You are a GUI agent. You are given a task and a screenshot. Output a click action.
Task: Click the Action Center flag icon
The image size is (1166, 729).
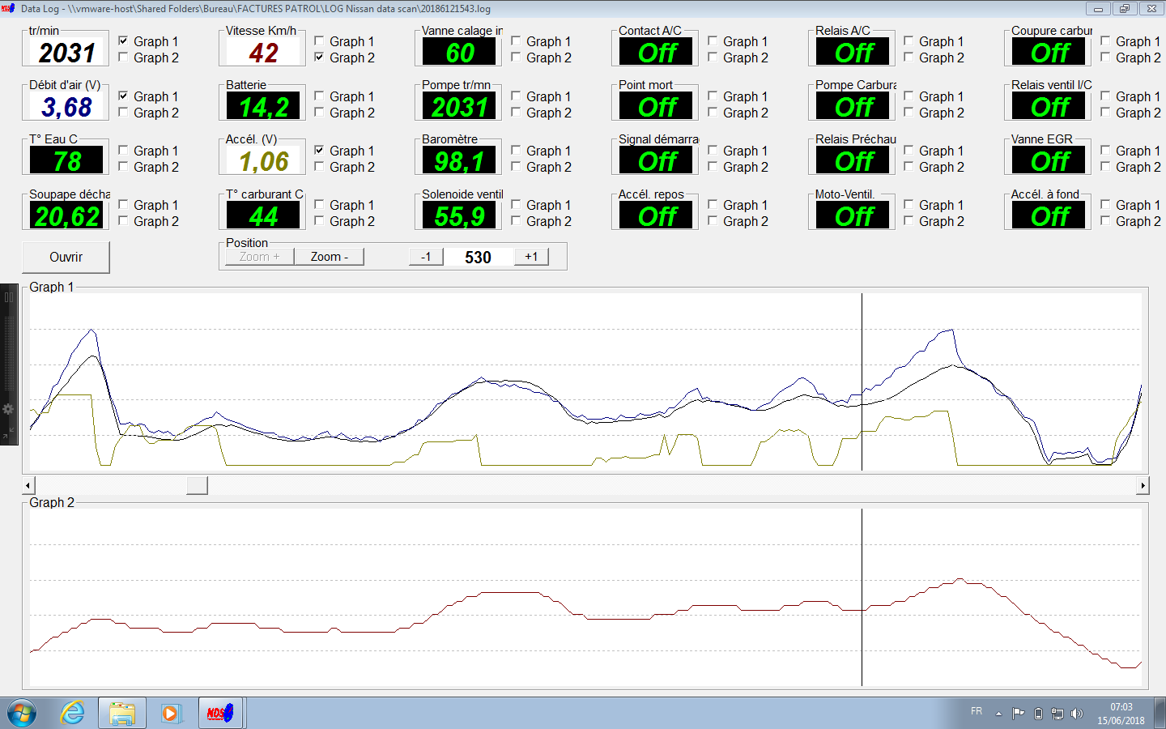click(1018, 714)
